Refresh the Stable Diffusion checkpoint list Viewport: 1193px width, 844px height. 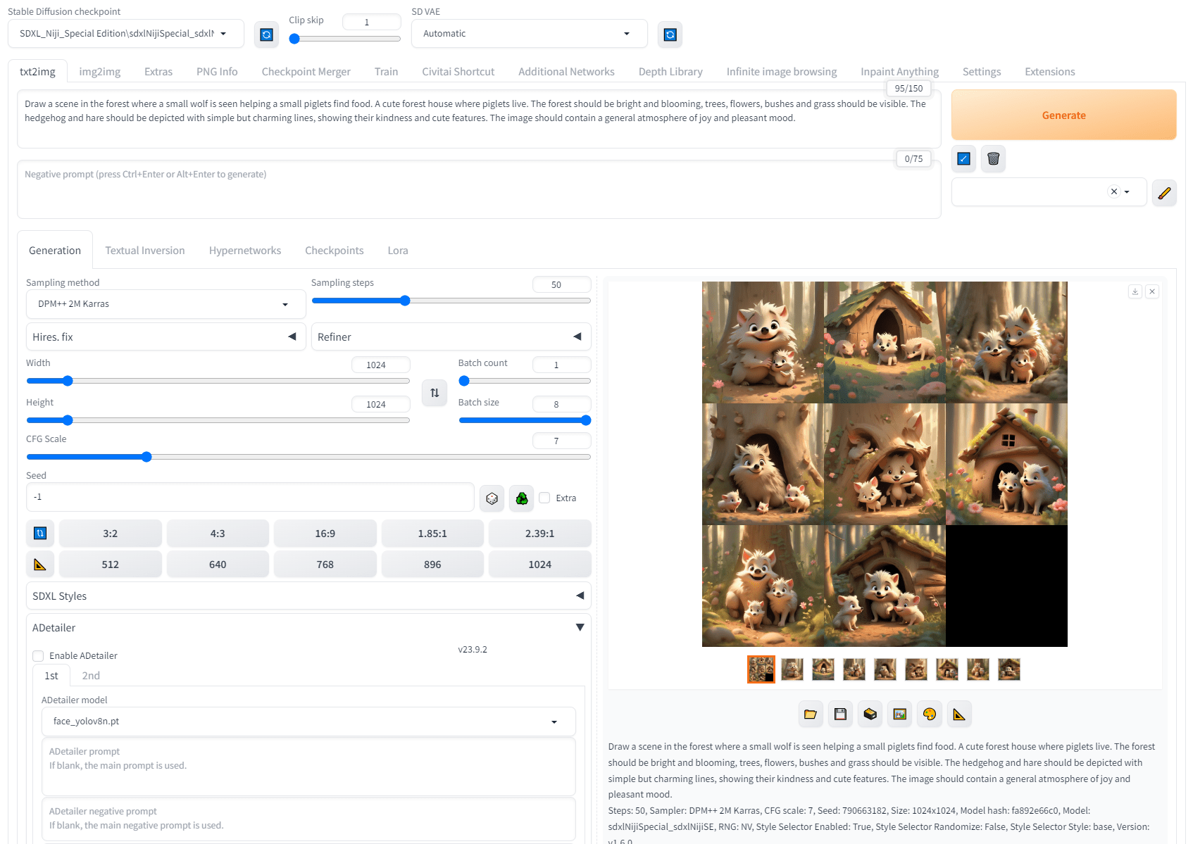(266, 34)
